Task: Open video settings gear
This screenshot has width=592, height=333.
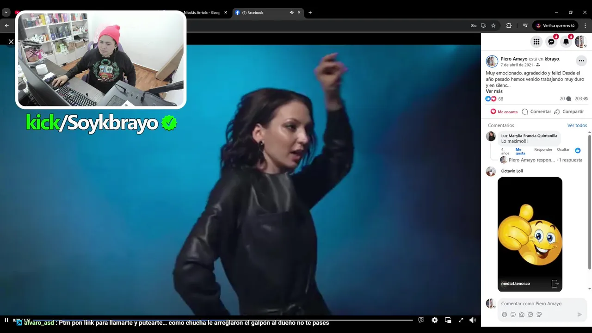Action: (x=435, y=320)
